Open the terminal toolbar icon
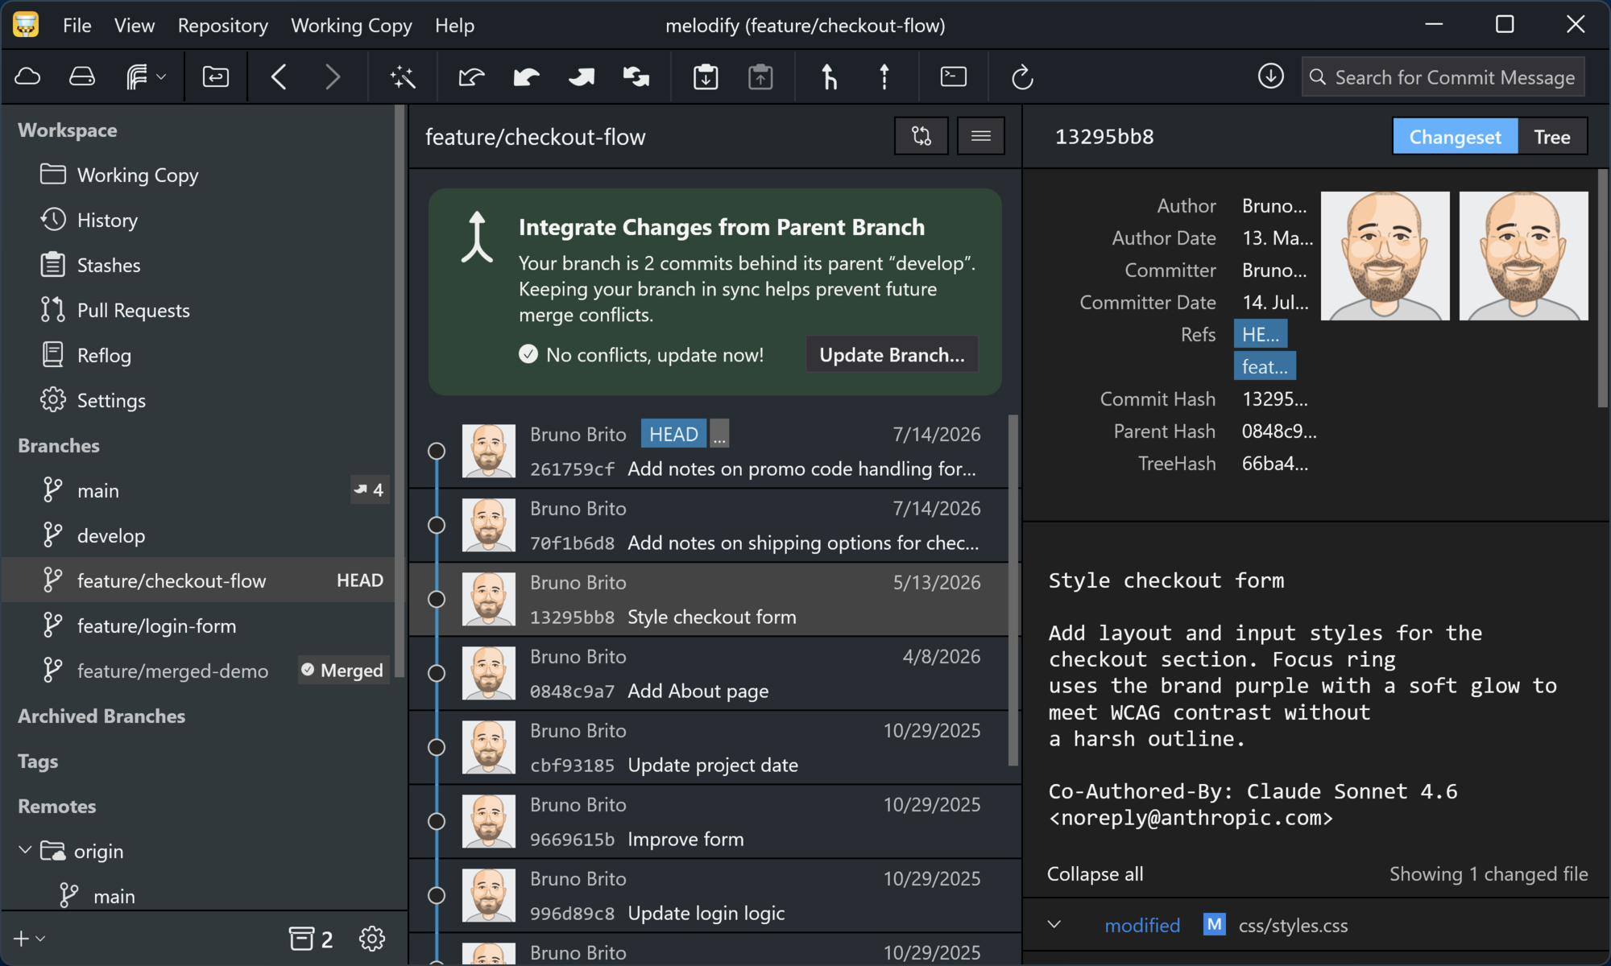Viewport: 1611px width, 966px height. pos(954,76)
